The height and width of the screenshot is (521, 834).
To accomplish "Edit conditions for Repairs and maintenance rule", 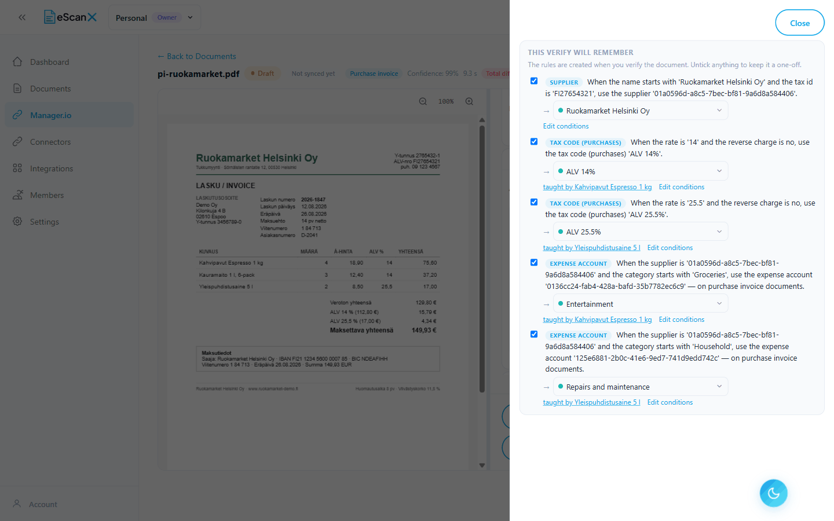I will point(670,402).
